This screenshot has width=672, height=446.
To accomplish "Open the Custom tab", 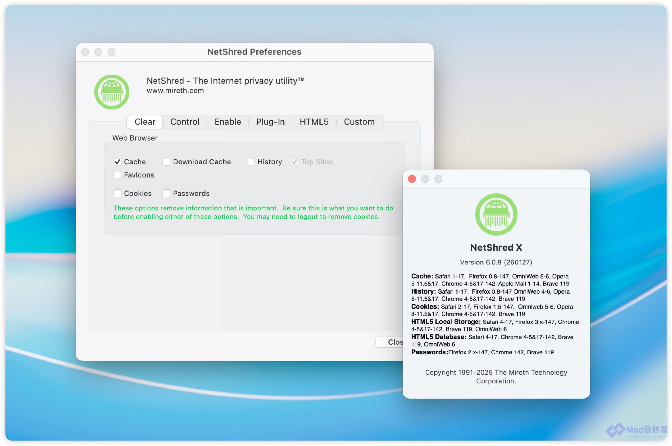I will click(359, 122).
